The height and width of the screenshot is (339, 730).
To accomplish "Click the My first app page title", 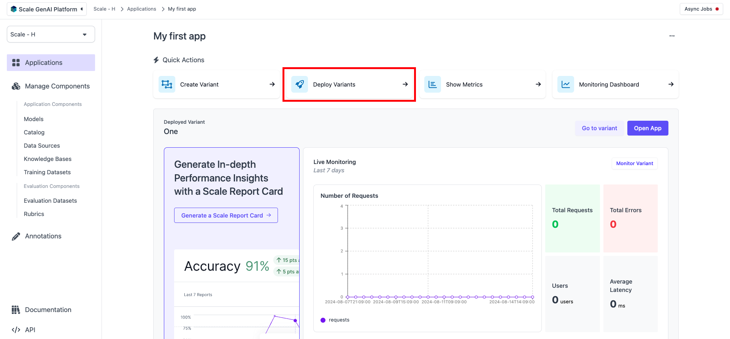I will click(179, 36).
